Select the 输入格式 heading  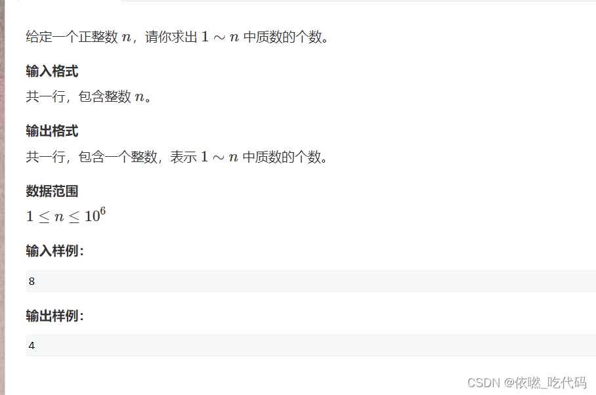(52, 71)
